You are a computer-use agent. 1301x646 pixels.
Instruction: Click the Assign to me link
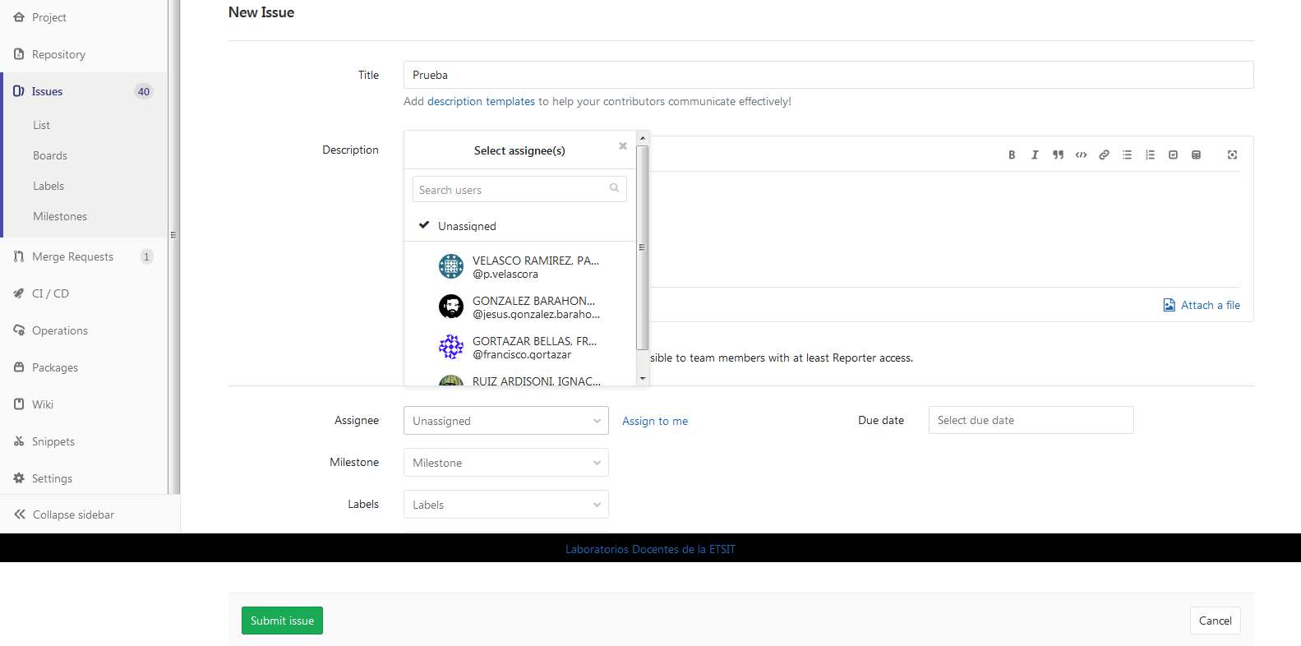tap(654, 421)
